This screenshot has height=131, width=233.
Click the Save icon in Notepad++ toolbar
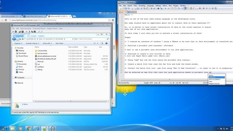[126, 8]
